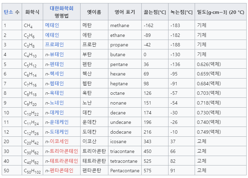Click the boiling point 343
This screenshot has height=178, width=248.
[147, 141]
